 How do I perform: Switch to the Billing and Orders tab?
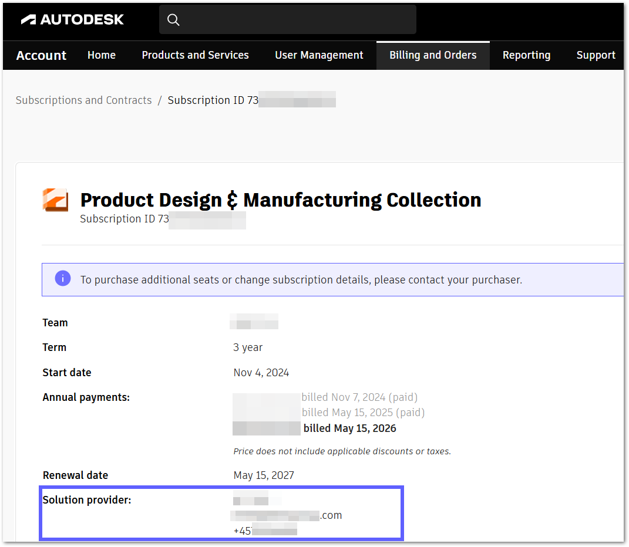433,55
